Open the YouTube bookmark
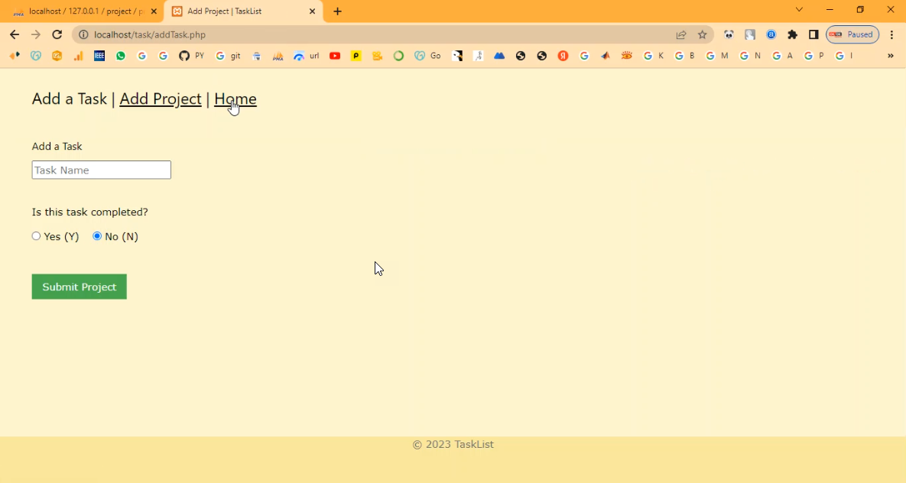This screenshot has width=906, height=483. tap(335, 56)
